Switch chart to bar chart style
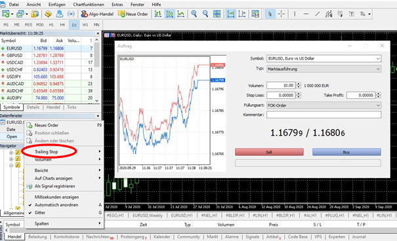Image resolution: width=397 pixels, height=241 pixels. pos(158,14)
